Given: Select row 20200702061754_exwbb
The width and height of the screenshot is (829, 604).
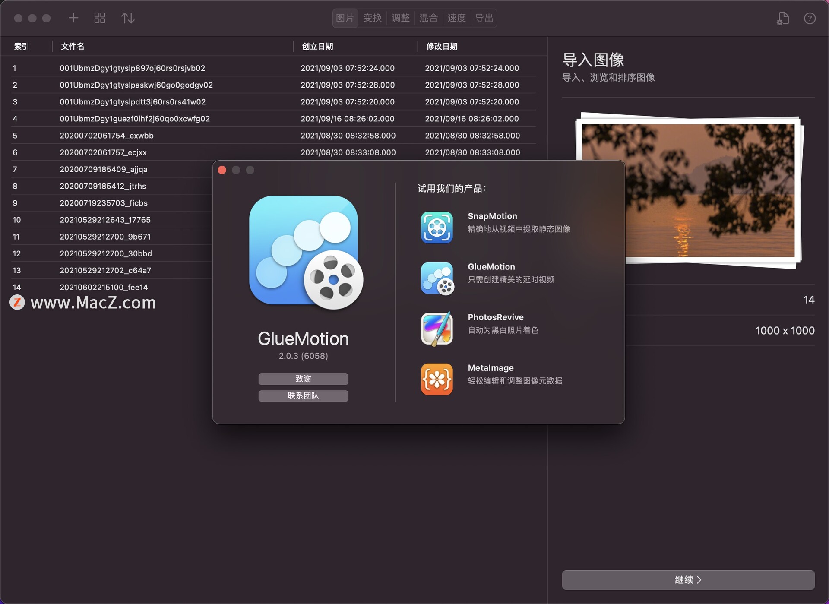Looking at the screenshot, I should (273, 135).
